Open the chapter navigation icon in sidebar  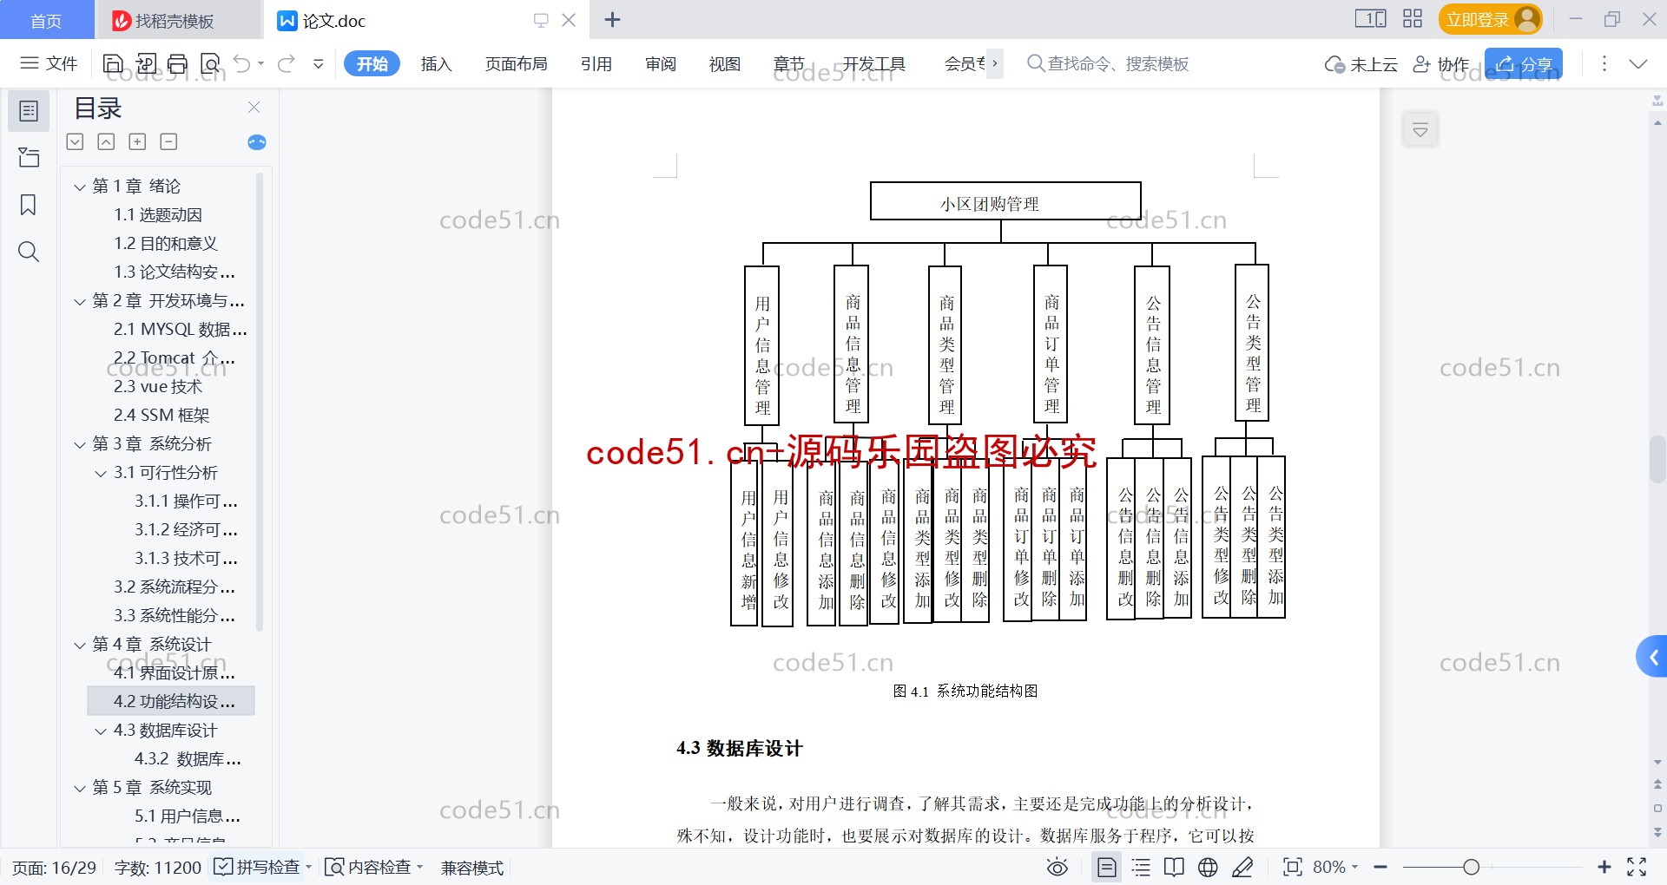tap(29, 158)
